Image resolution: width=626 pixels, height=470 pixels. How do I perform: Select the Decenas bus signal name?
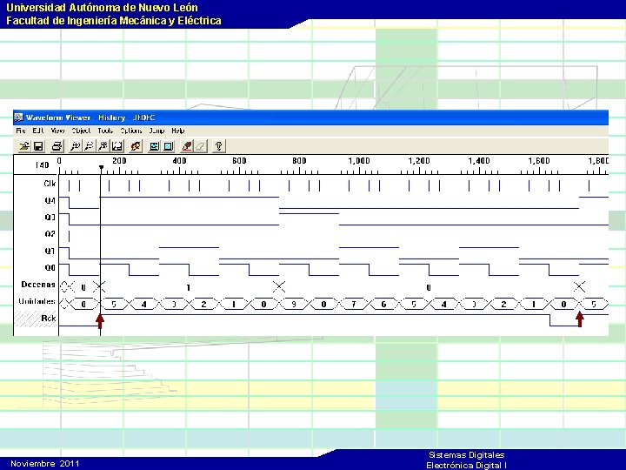pyautogui.click(x=38, y=284)
